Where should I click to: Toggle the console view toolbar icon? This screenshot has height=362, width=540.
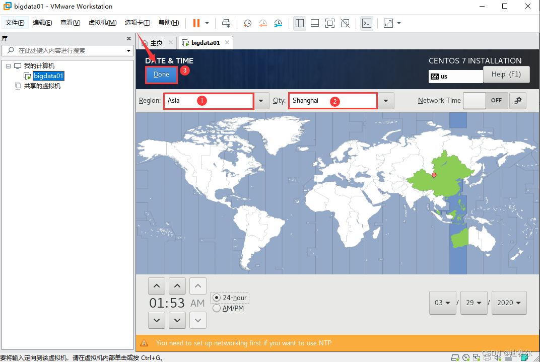[367, 23]
